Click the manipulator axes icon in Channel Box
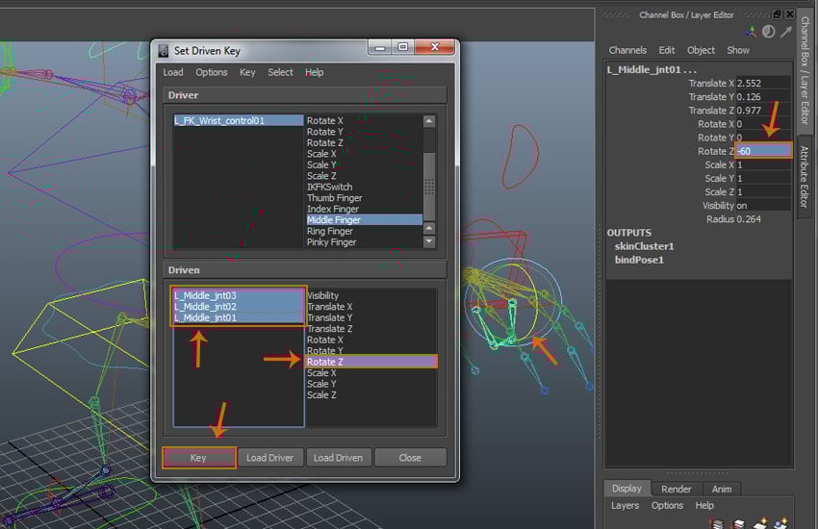Screen dimensions: 818x529 [751, 32]
